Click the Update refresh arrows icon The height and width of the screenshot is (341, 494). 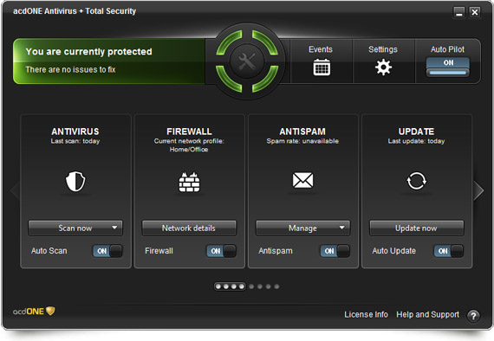click(x=416, y=181)
